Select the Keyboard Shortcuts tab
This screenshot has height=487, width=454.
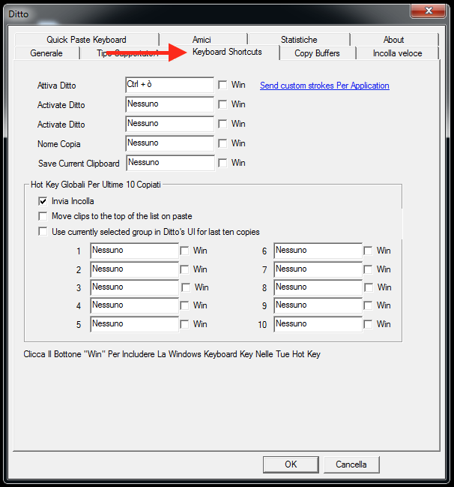227,52
